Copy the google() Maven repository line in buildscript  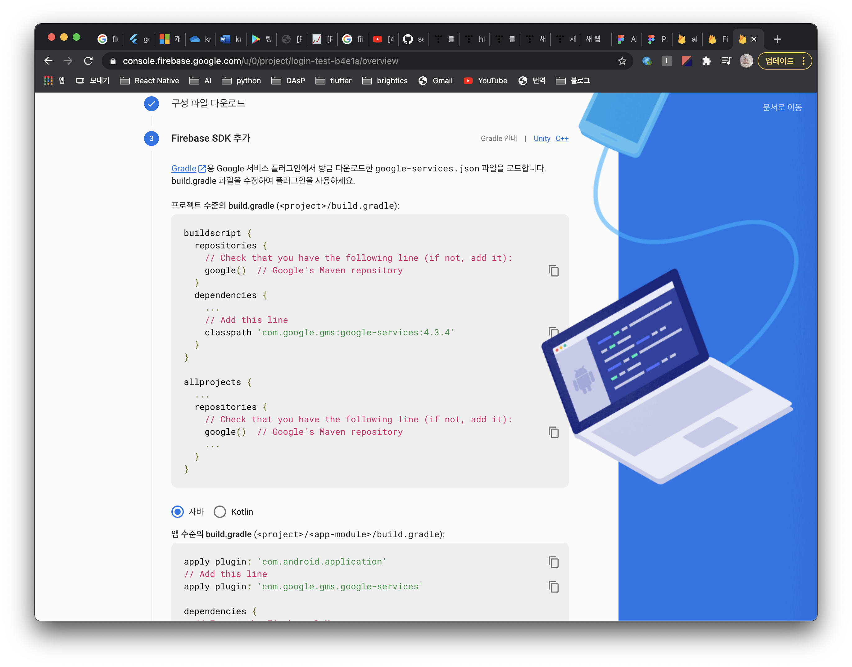tap(553, 271)
